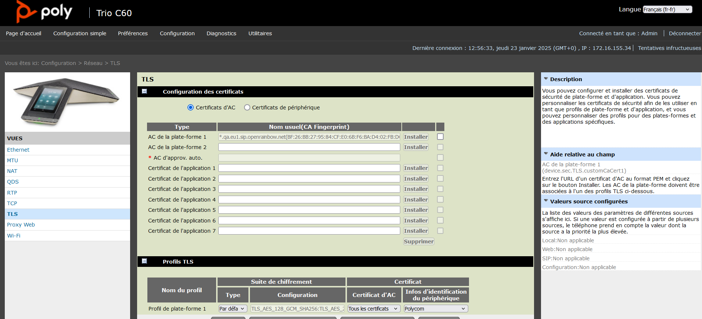Viewport: 702px width, 319px height.
Task: Click Installer for AC de la plate-forme 1
Action: click(x=416, y=137)
